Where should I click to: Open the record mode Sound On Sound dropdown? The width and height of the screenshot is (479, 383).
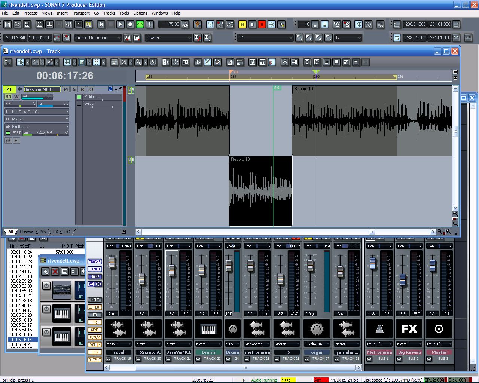99,37
